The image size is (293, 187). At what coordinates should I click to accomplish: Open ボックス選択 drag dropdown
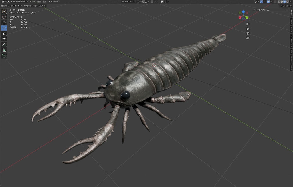click(39, 6)
